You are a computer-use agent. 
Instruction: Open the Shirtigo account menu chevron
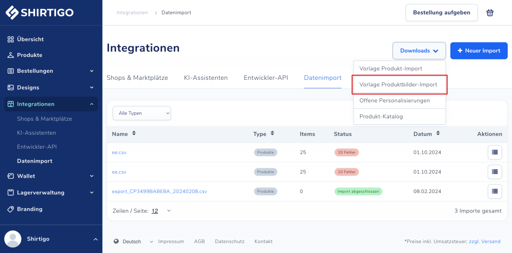[95, 240]
